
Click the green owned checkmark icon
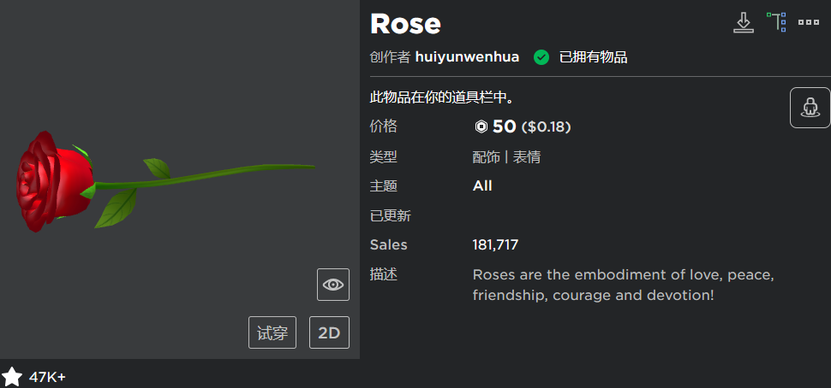[541, 57]
